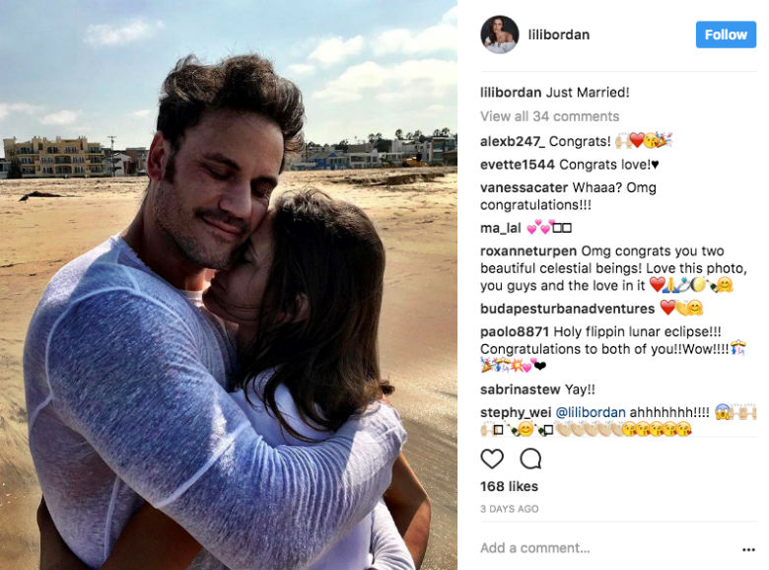Click the @lilibordan mention in comment
The image size is (769, 570).
[x=591, y=412]
